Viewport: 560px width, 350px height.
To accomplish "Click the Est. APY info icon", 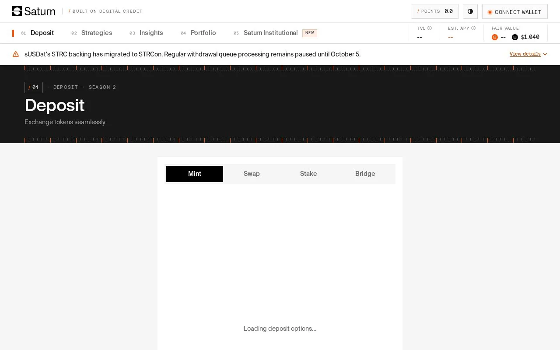I will (x=473, y=28).
